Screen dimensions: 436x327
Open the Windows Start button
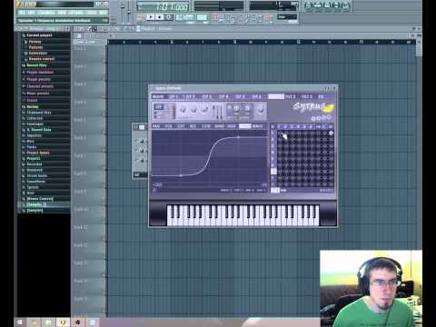[x=20, y=322]
